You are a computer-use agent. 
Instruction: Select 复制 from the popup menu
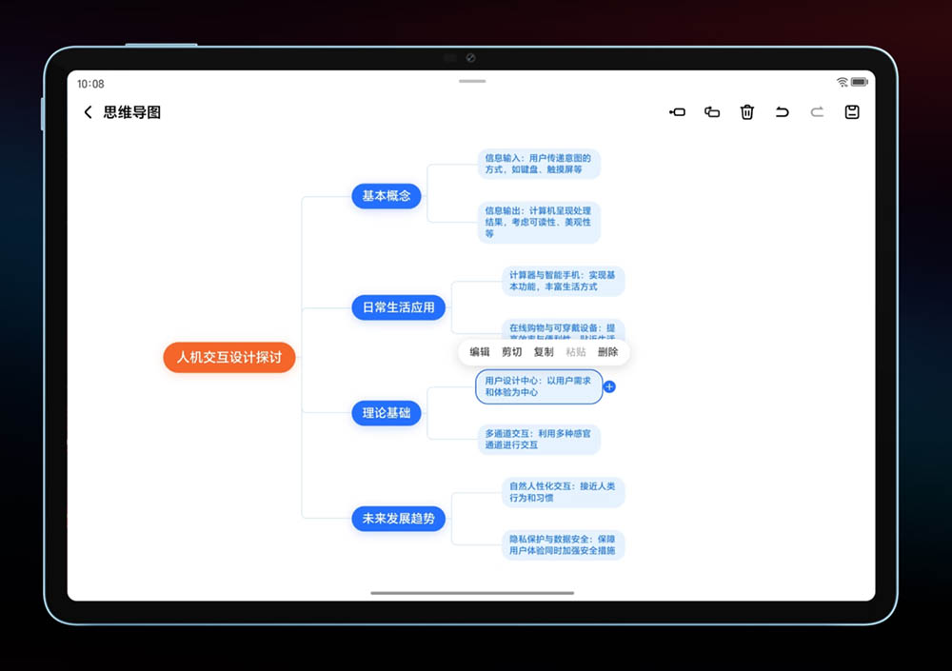click(544, 352)
